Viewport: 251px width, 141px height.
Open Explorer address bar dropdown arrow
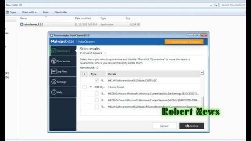click(x=211, y=5)
